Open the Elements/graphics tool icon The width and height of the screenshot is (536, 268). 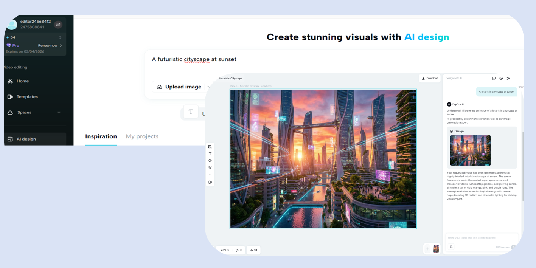click(210, 167)
